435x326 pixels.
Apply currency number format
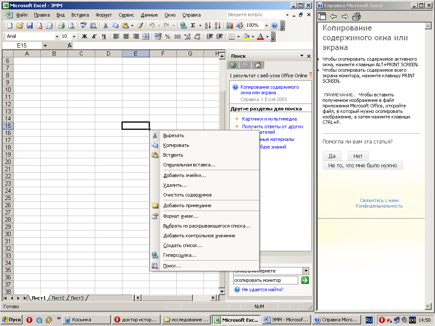158,37
